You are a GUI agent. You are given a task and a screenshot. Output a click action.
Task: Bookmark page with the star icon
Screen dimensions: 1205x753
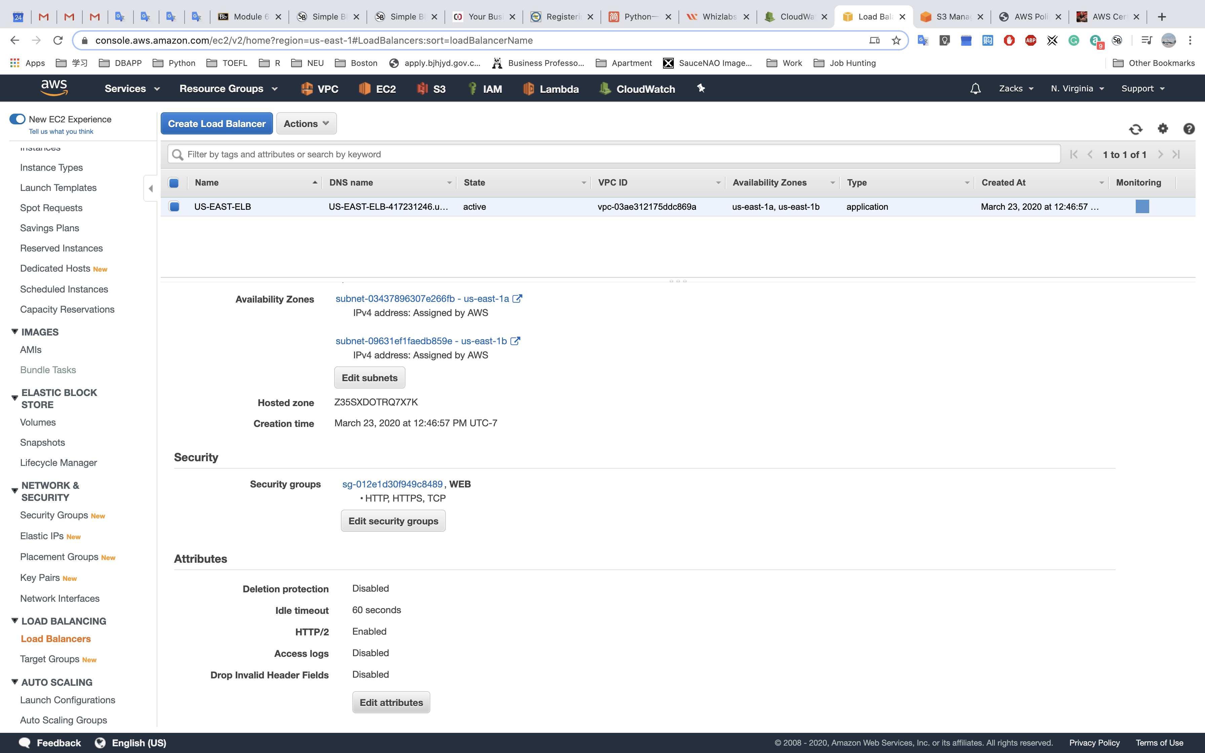[x=896, y=40]
